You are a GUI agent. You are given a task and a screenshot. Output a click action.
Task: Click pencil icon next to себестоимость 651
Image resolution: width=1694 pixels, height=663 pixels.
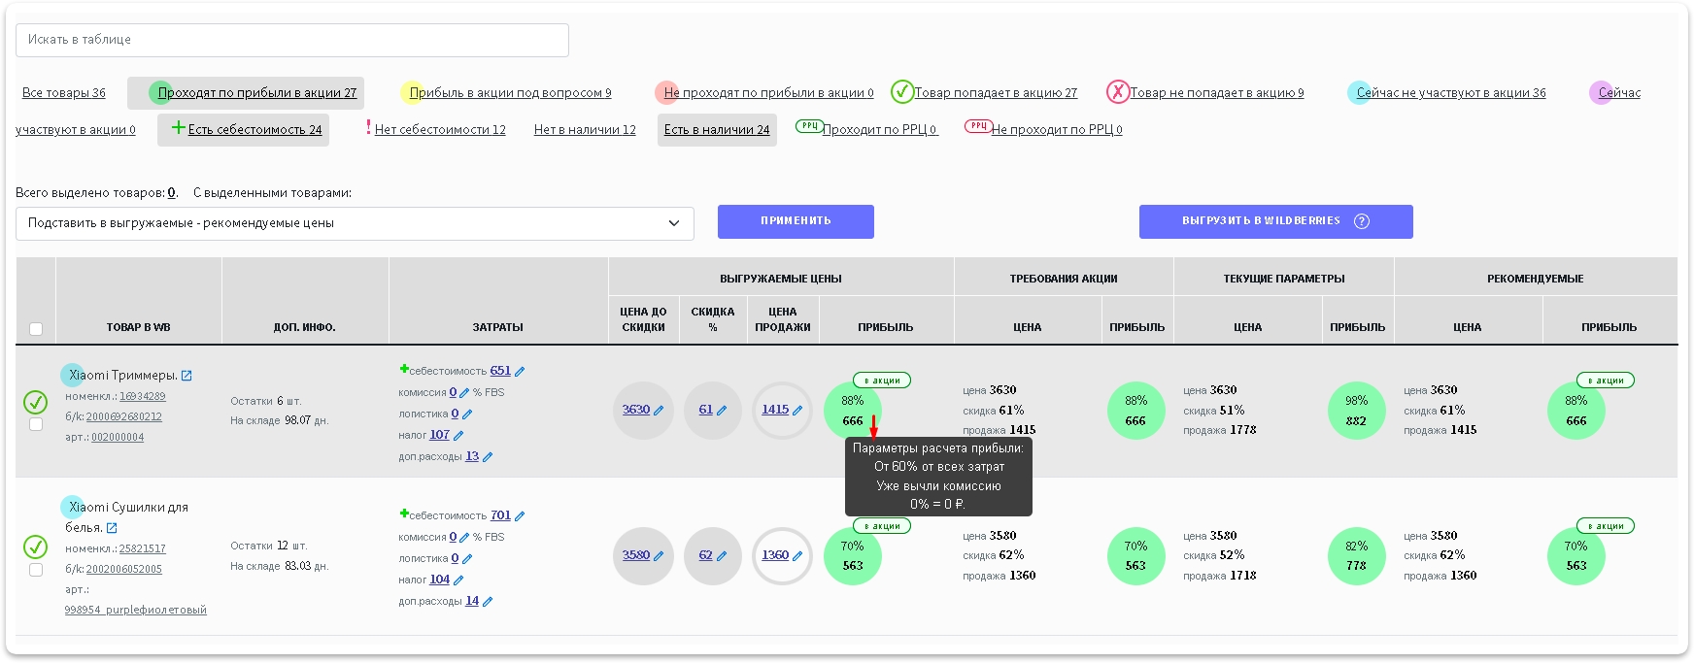520,372
